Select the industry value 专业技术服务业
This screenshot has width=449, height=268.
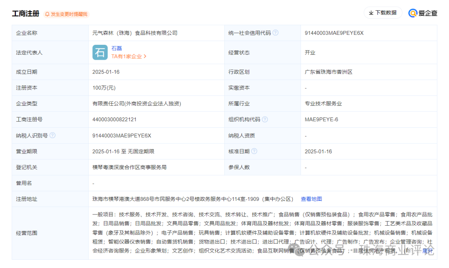[323, 104]
